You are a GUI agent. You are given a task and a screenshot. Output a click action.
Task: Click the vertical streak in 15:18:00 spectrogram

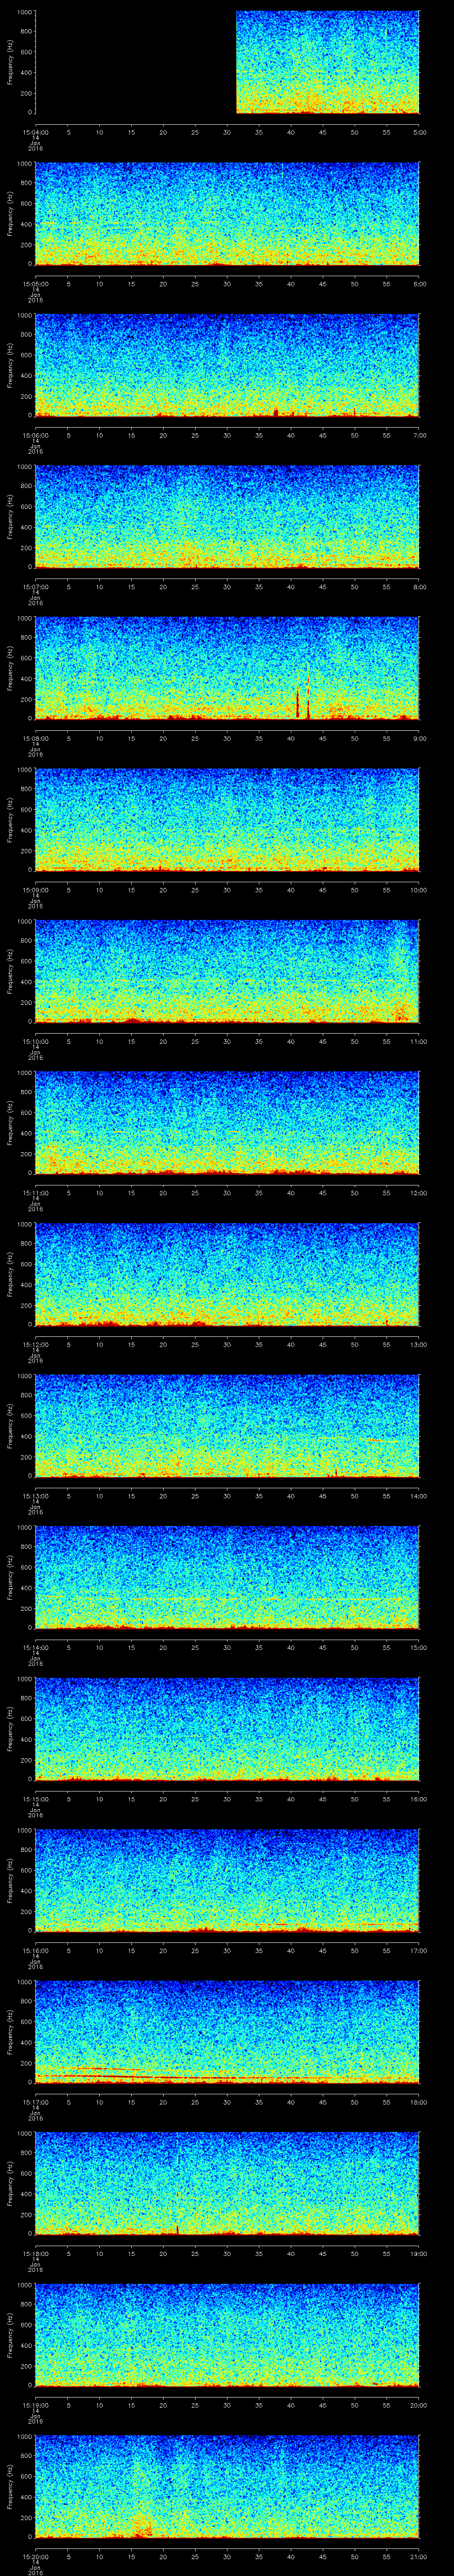coord(178,2185)
